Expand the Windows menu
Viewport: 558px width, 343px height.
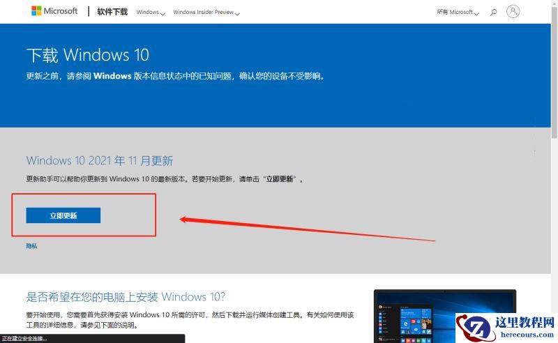click(x=151, y=13)
